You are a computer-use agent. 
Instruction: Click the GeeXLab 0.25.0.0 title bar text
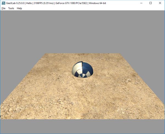click(x=56, y=3)
